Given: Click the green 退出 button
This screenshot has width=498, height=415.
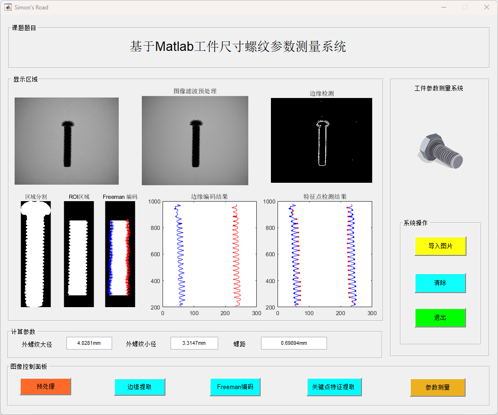Looking at the screenshot, I should coord(440,317).
